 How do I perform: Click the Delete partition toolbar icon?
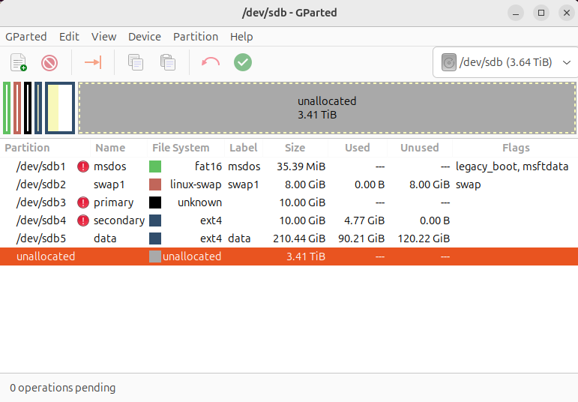[49, 62]
